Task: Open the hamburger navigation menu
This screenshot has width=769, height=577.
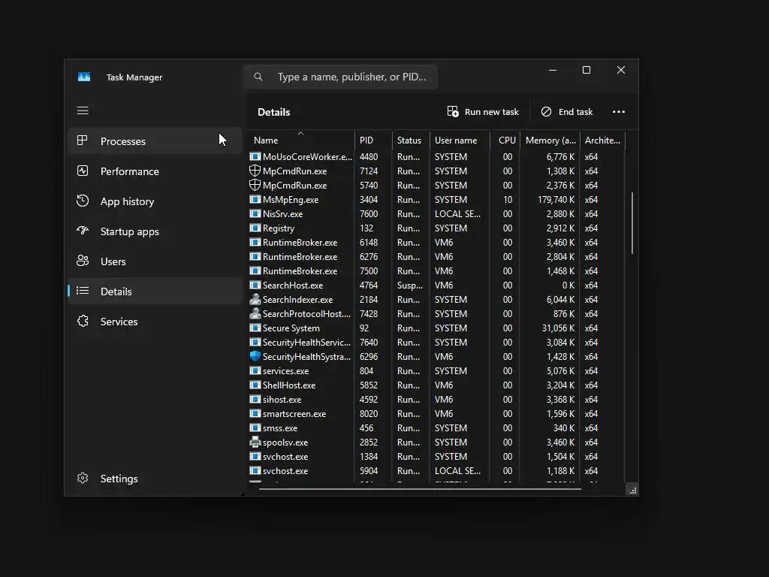Action: click(x=83, y=110)
